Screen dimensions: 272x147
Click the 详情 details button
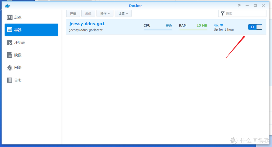point(73,14)
